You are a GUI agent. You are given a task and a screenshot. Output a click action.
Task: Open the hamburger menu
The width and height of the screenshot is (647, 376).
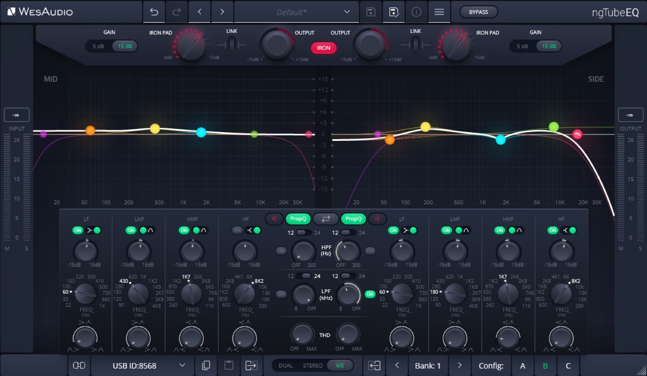tap(439, 12)
